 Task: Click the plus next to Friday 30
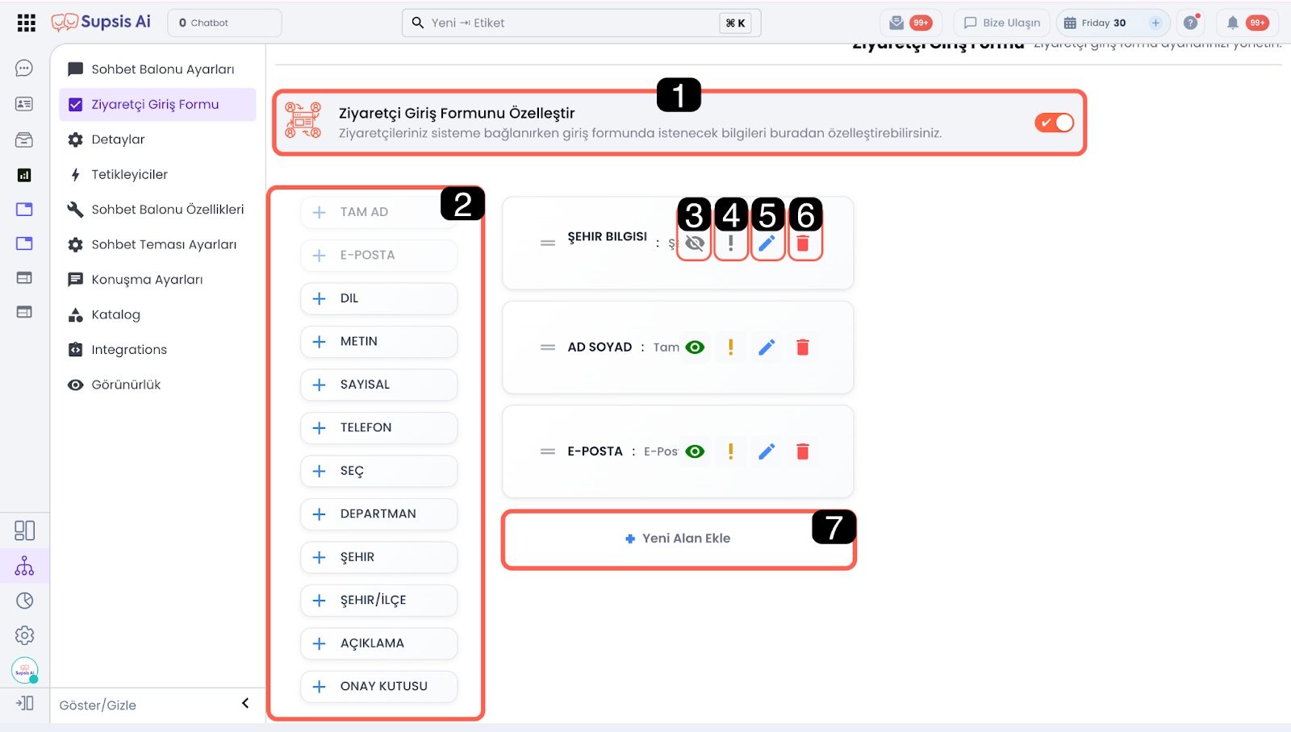tap(1155, 23)
